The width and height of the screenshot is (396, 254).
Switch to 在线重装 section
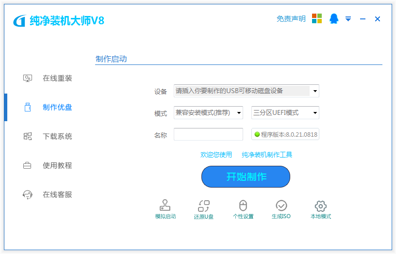coord(57,78)
